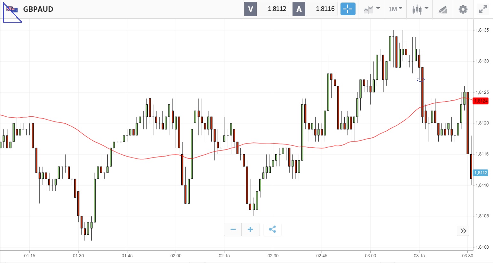Click the 03:15 time axis label

(x=419, y=256)
